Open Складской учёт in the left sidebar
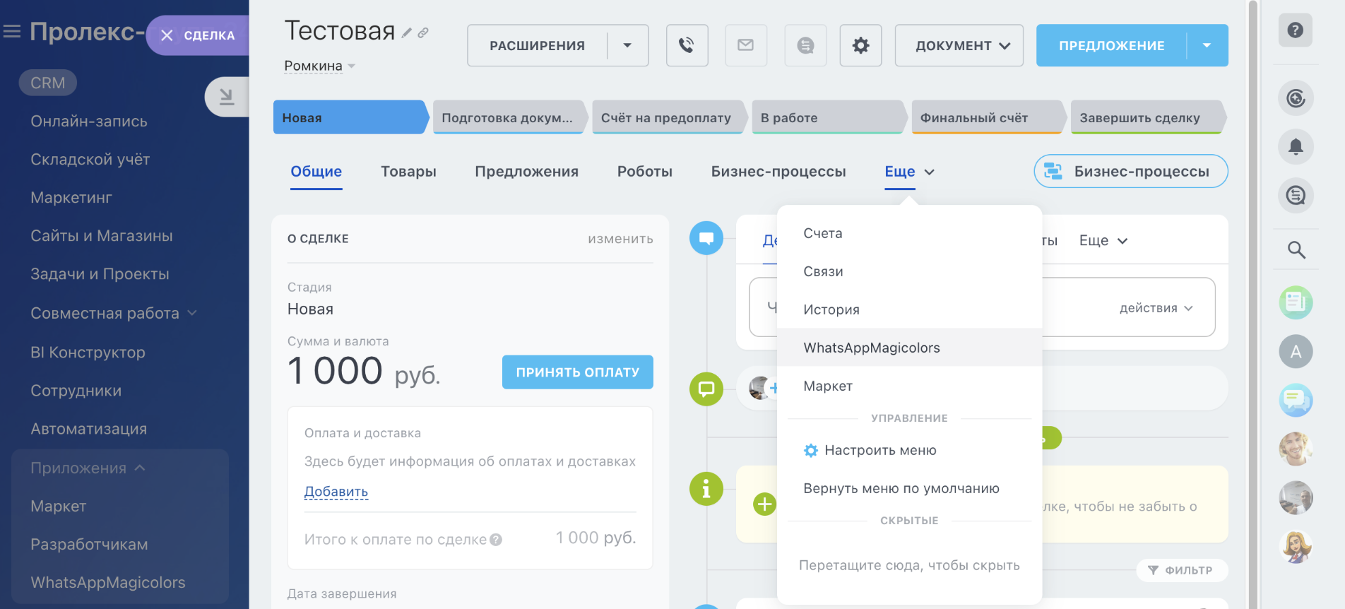This screenshot has width=1345, height=609. click(x=90, y=160)
